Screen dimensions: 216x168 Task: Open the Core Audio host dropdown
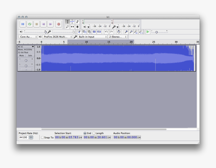pos(28,37)
